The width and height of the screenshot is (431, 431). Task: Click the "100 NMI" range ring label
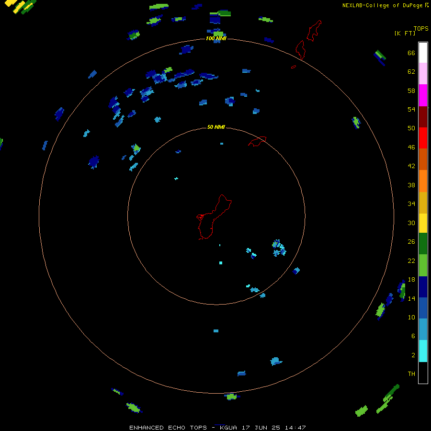click(x=216, y=38)
